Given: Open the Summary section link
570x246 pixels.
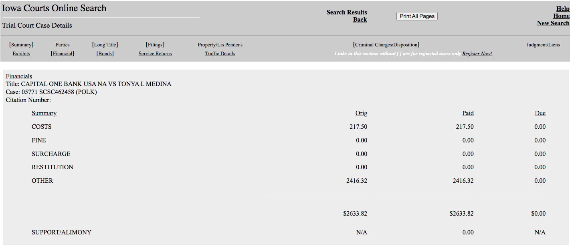Looking at the screenshot, I should click(x=21, y=45).
